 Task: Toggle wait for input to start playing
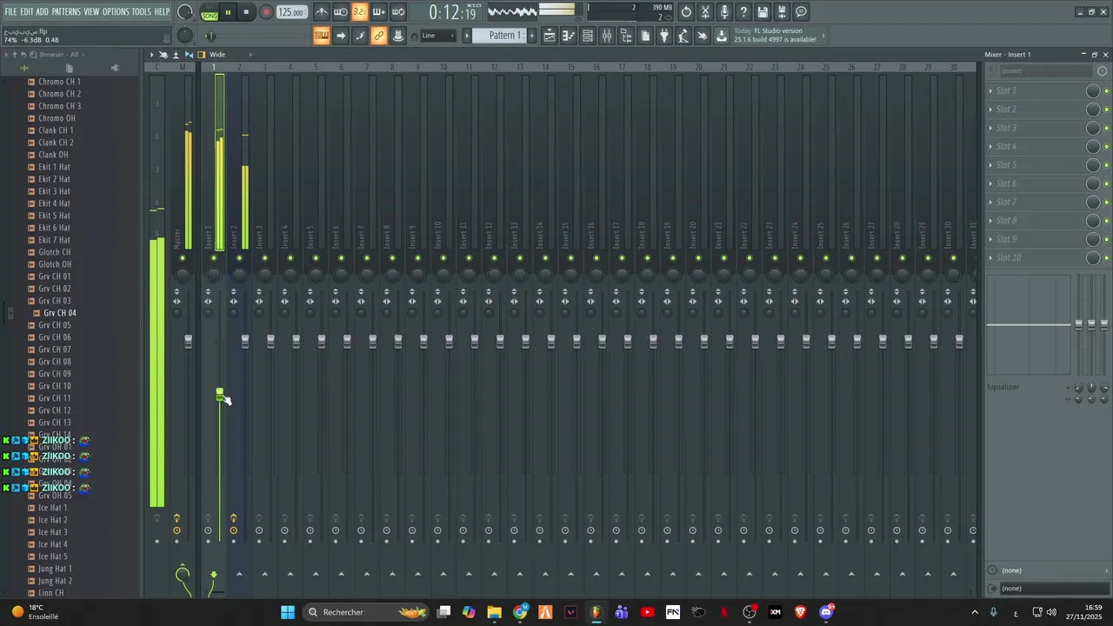(340, 12)
